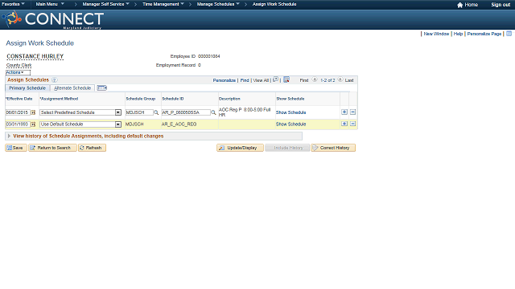Open the Main Menu dropdown

pyautogui.click(x=50, y=4)
